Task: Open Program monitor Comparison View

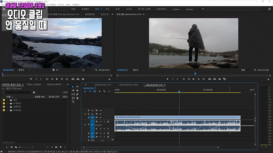Action: [x=224, y=79]
